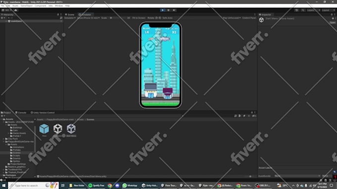Open the Apple iPhone 12 mini device dropdown
The image size is (337, 189).
[88, 18]
